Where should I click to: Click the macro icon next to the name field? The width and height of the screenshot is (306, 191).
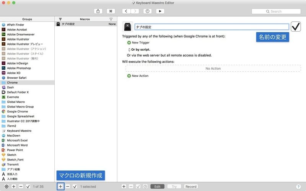tap(127, 27)
